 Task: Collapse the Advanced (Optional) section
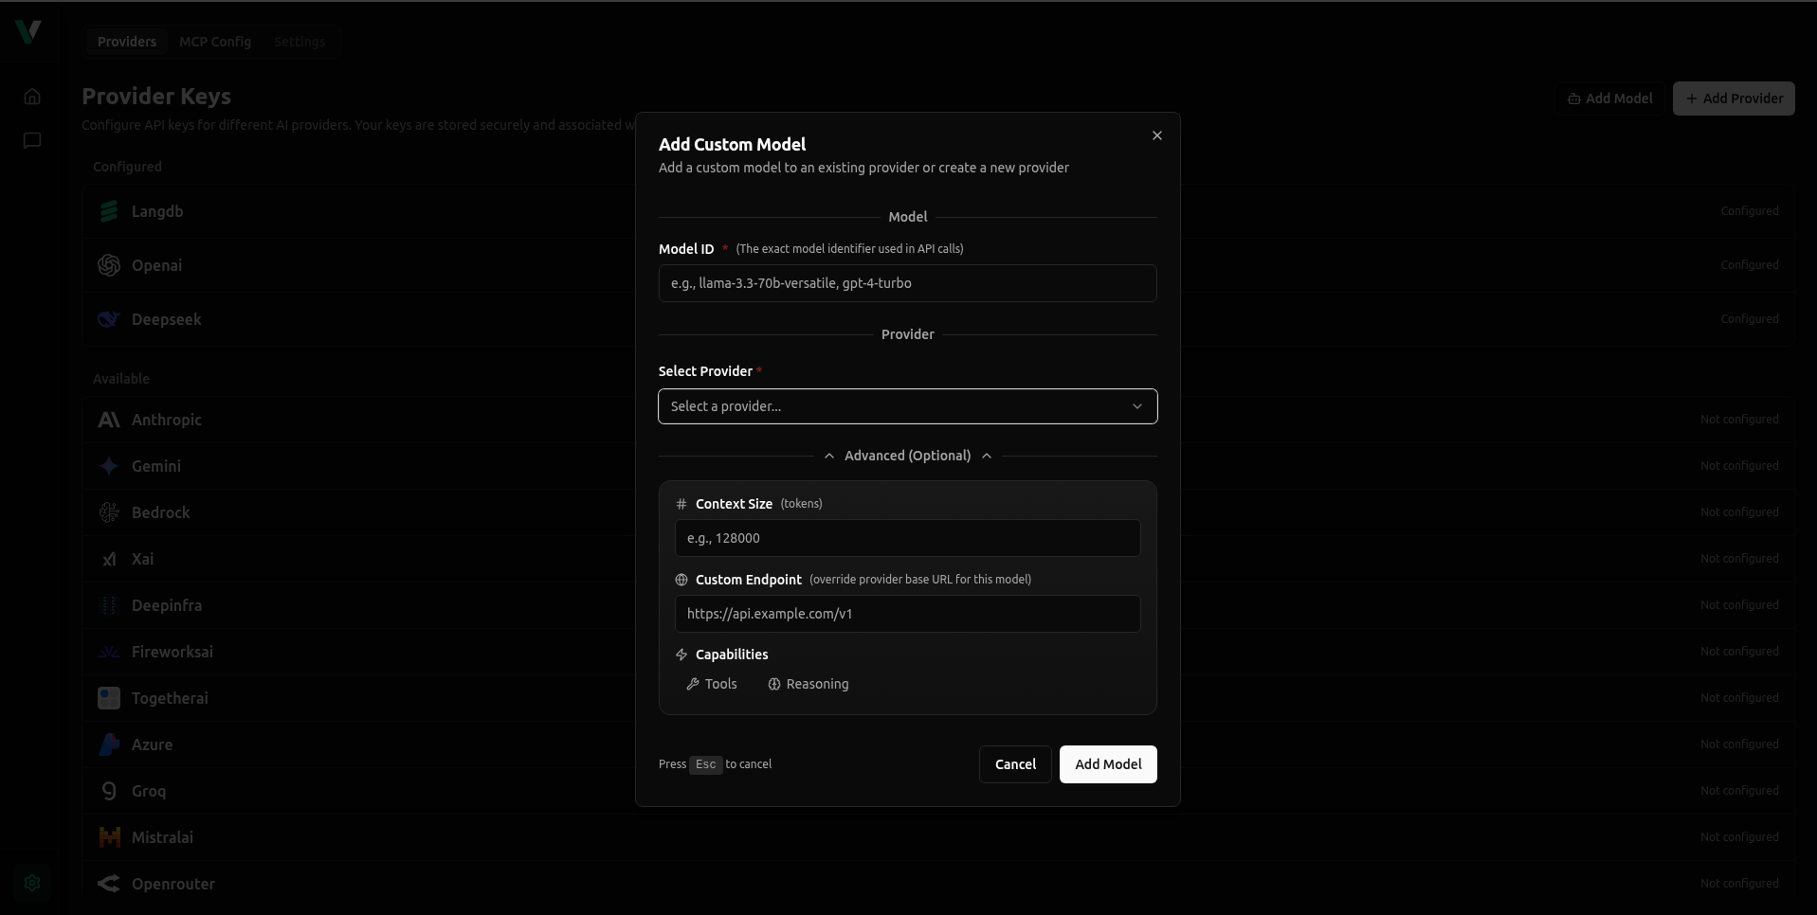pyautogui.click(x=907, y=456)
